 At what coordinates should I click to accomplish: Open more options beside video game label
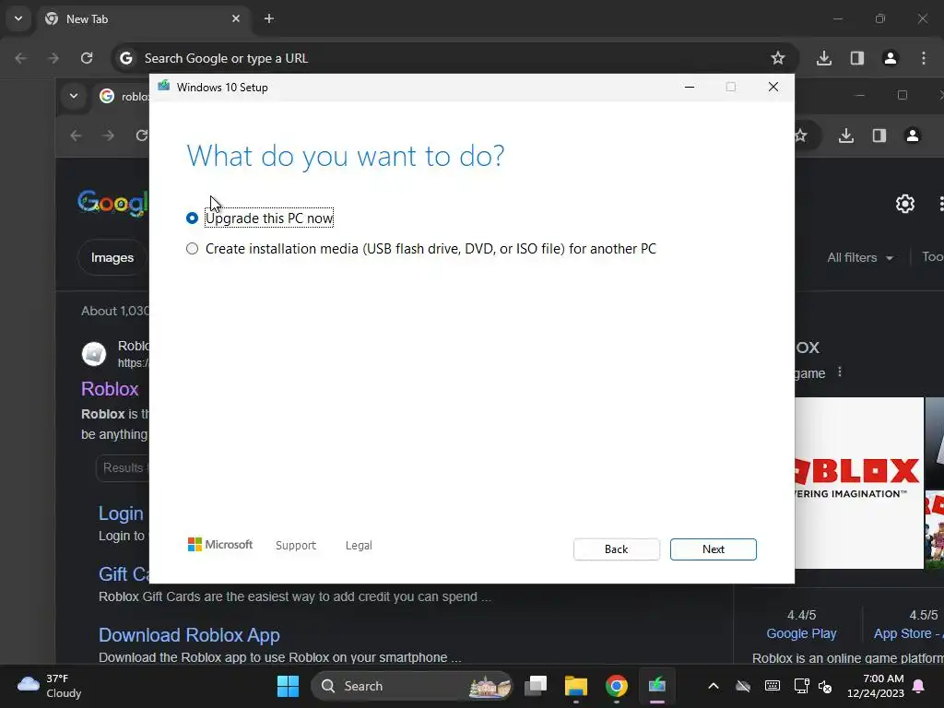840,372
